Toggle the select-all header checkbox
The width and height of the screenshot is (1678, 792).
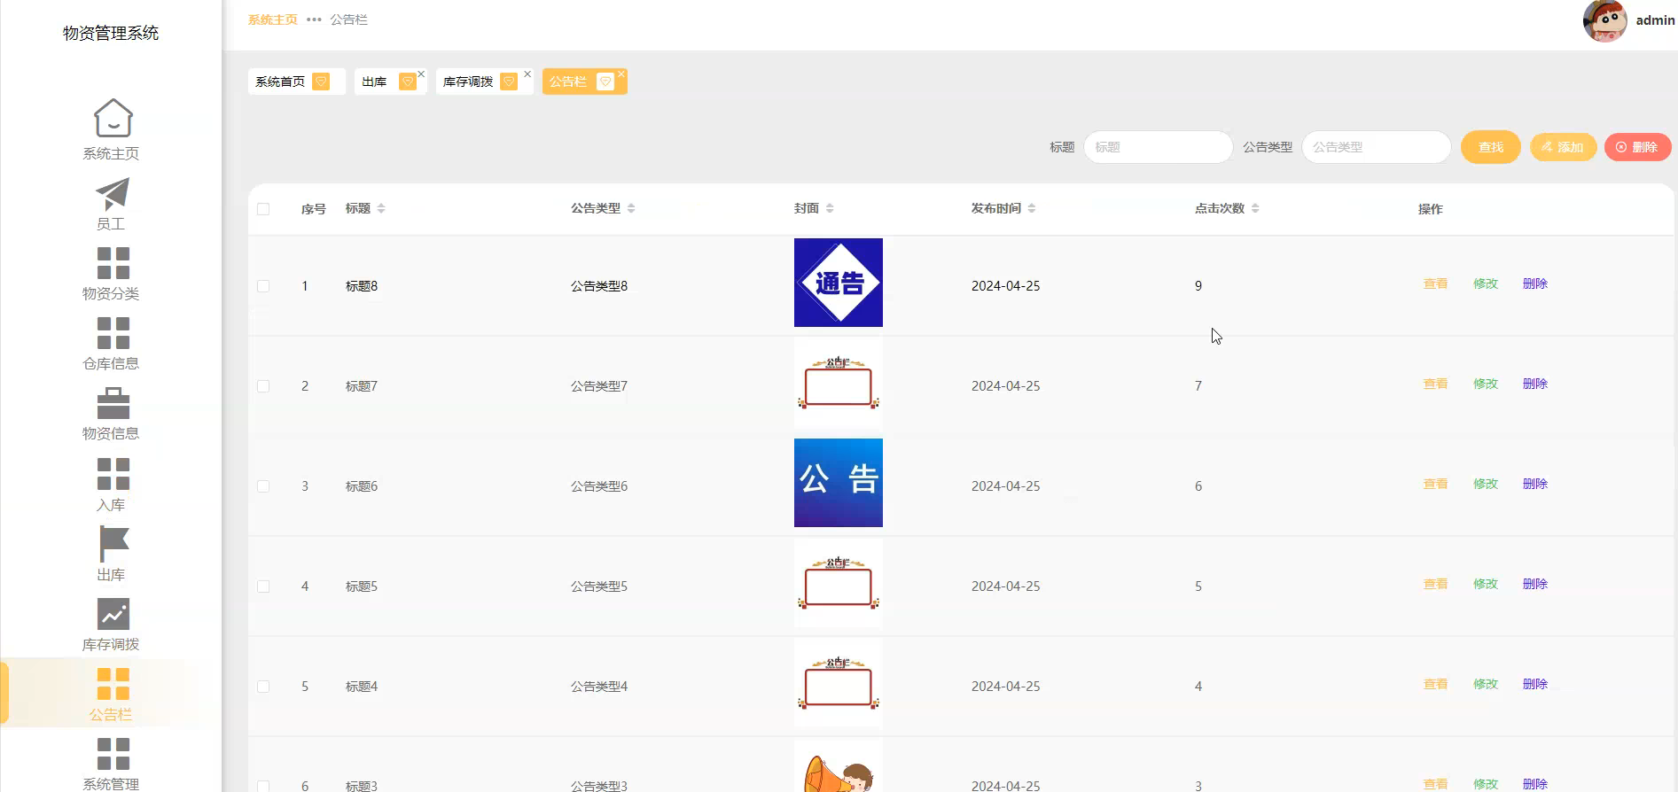coord(263,209)
